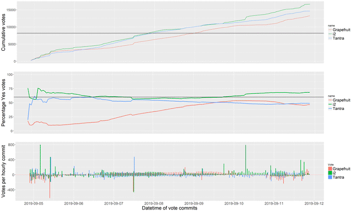This screenshot has width=353, height=211.
Task: Select Grapefruit label in Vote legend
Action: [342, 169]
